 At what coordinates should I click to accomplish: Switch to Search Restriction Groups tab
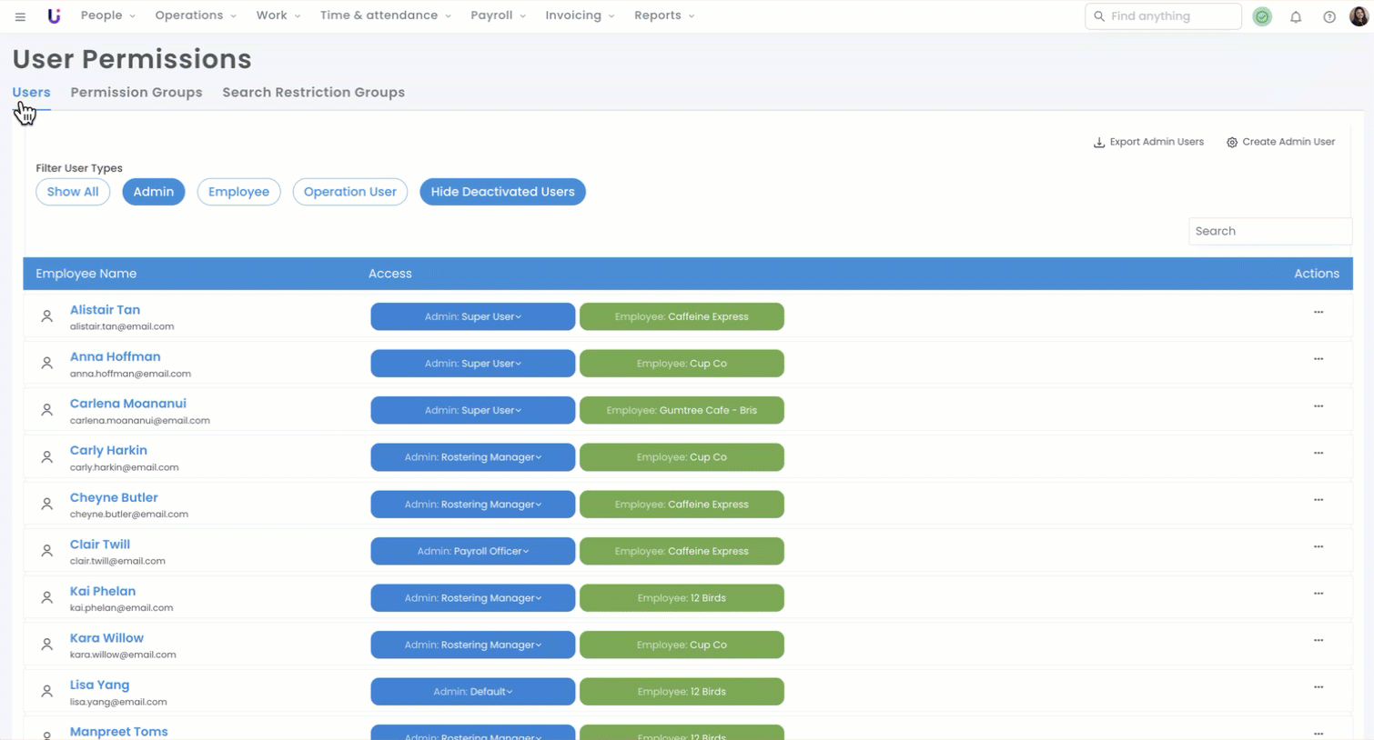click(313, 93)
